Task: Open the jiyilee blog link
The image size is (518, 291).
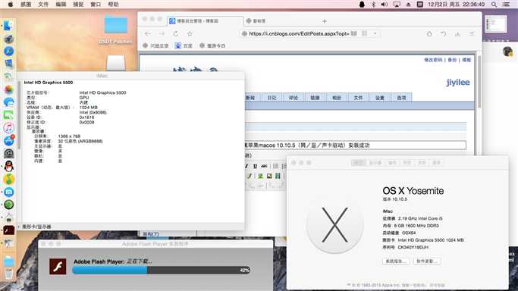Action: [x=458, y=83]
